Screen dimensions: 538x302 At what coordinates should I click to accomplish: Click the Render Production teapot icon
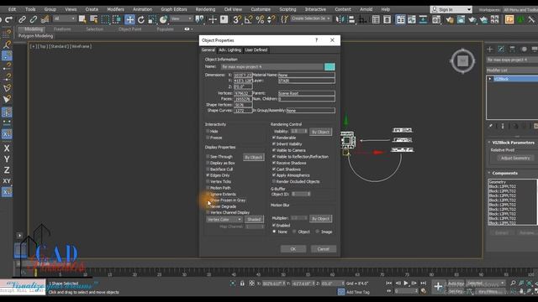point(472,19)
